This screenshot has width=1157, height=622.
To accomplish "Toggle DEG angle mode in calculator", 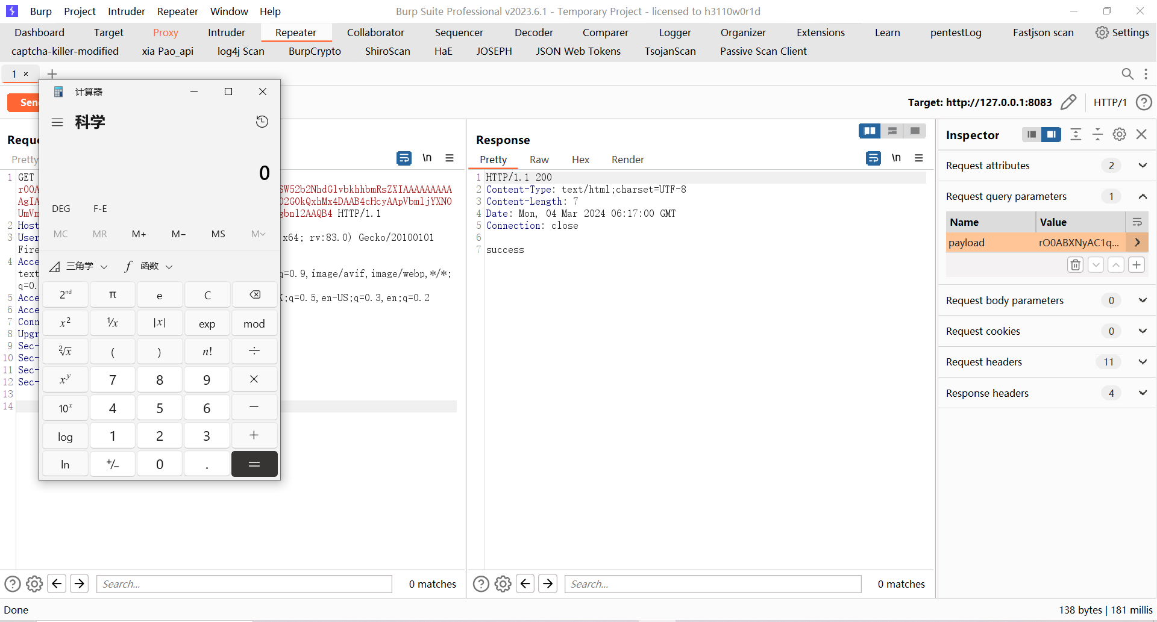I will (x=61, y=209).
